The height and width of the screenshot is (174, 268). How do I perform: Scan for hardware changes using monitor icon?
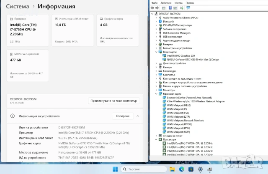[188, 8]
